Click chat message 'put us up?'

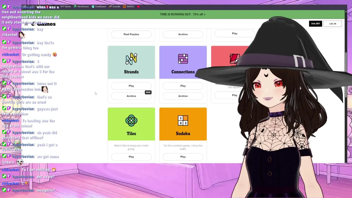pyautogui.click(x=46, y=177)
